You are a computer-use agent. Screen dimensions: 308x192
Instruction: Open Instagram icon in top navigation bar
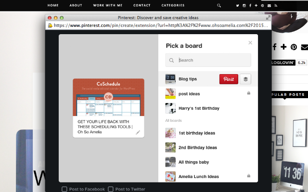tap(244, 5)
